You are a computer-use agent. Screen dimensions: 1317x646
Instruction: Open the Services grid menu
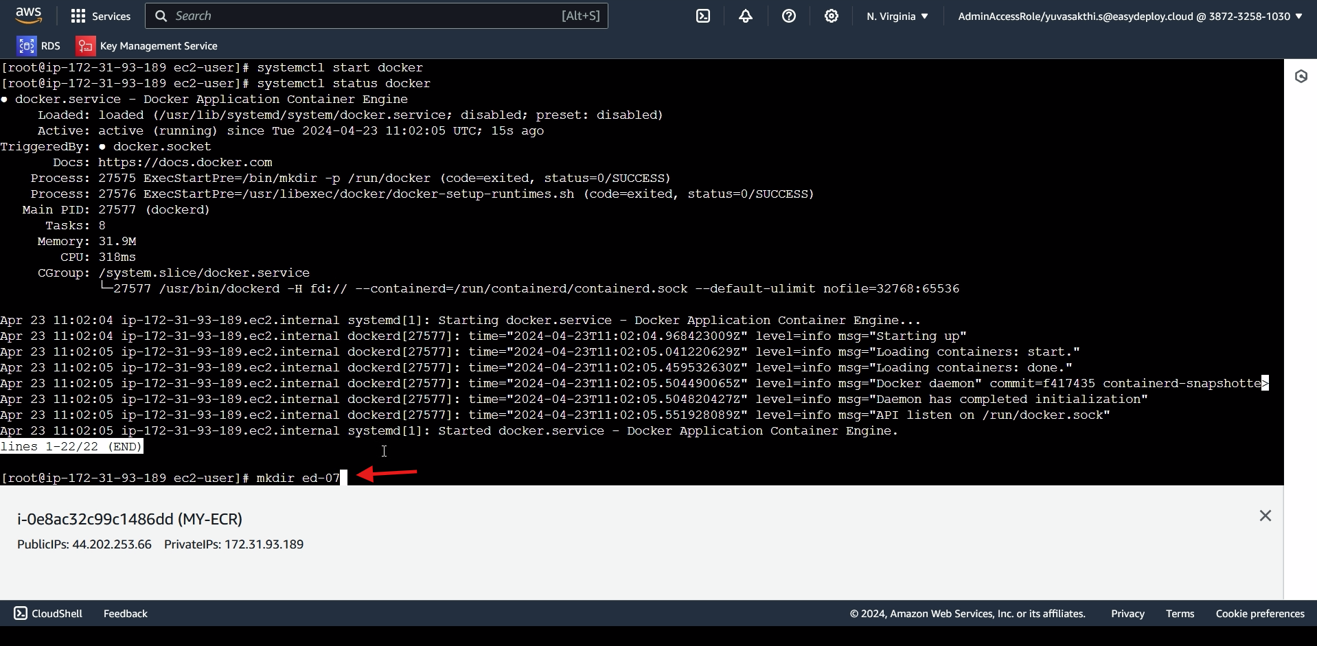pyautogui.click(x=78, y=16)
